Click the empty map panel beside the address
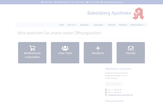The height and width of the screenshot is (102, 163). [60, 85]
